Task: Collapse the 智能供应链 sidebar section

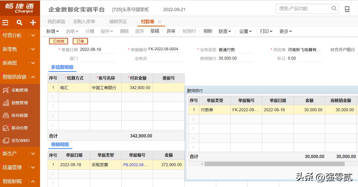Action: [x=33, y=77]
